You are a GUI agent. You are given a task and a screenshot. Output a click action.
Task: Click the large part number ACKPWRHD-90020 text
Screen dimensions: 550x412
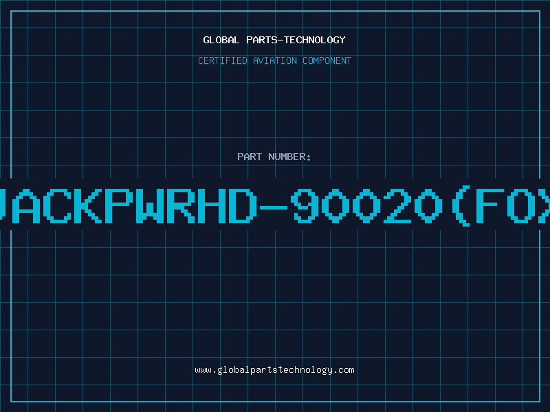coord(275,206)
